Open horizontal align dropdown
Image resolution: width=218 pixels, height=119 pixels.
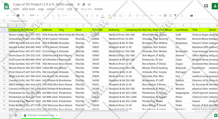tap(131, 16)
